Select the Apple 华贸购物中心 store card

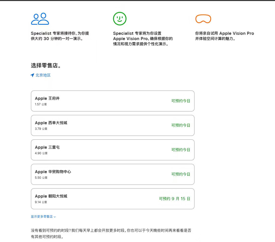[x=113, y=174]
